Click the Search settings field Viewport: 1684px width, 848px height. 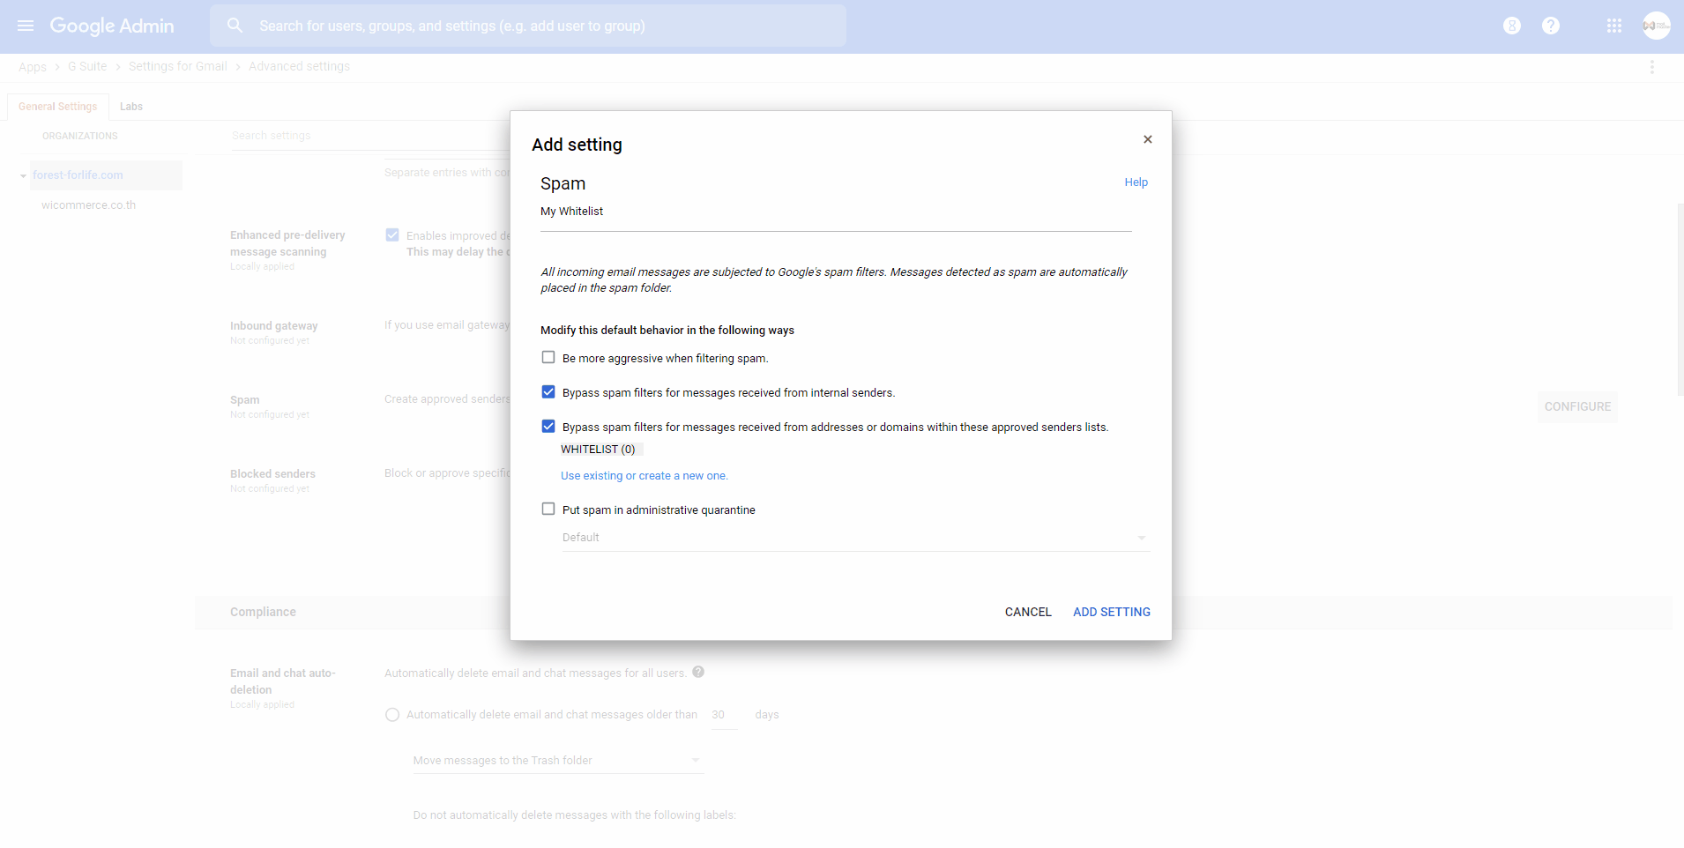[x=370, y=136]
